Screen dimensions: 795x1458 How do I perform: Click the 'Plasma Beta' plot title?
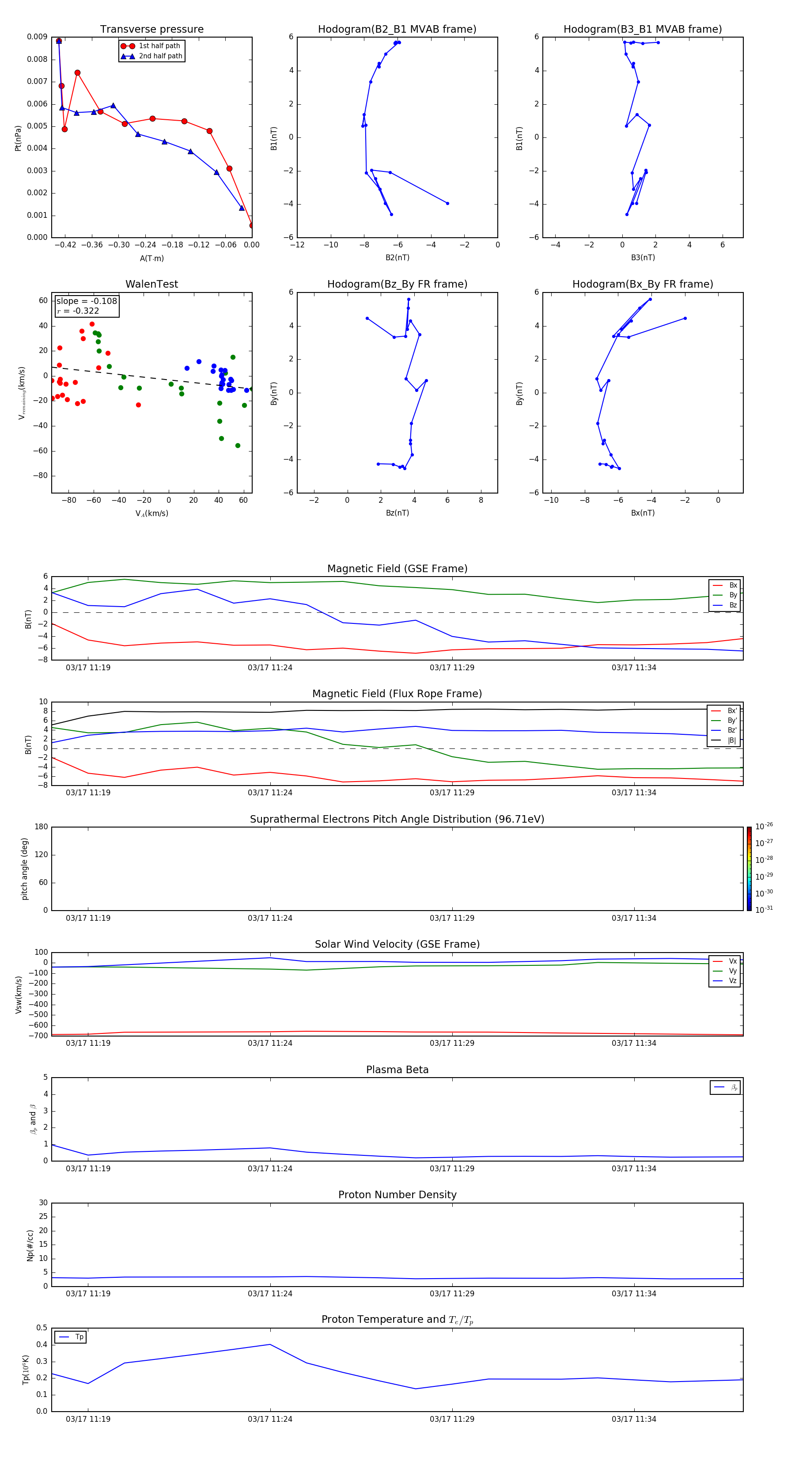point(397,1070)
